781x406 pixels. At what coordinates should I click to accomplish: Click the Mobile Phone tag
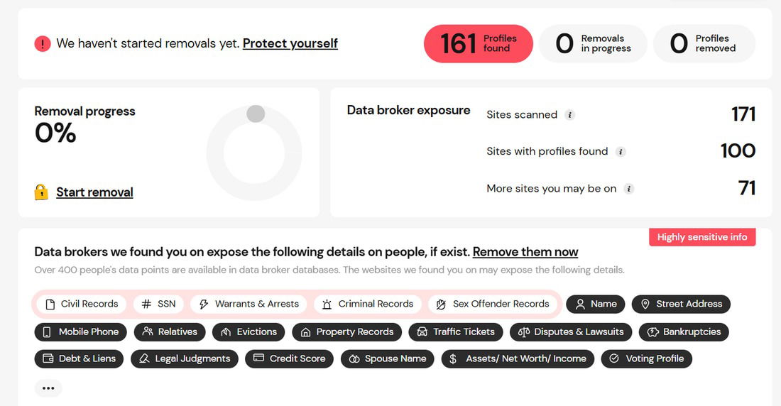pos(81,331)
